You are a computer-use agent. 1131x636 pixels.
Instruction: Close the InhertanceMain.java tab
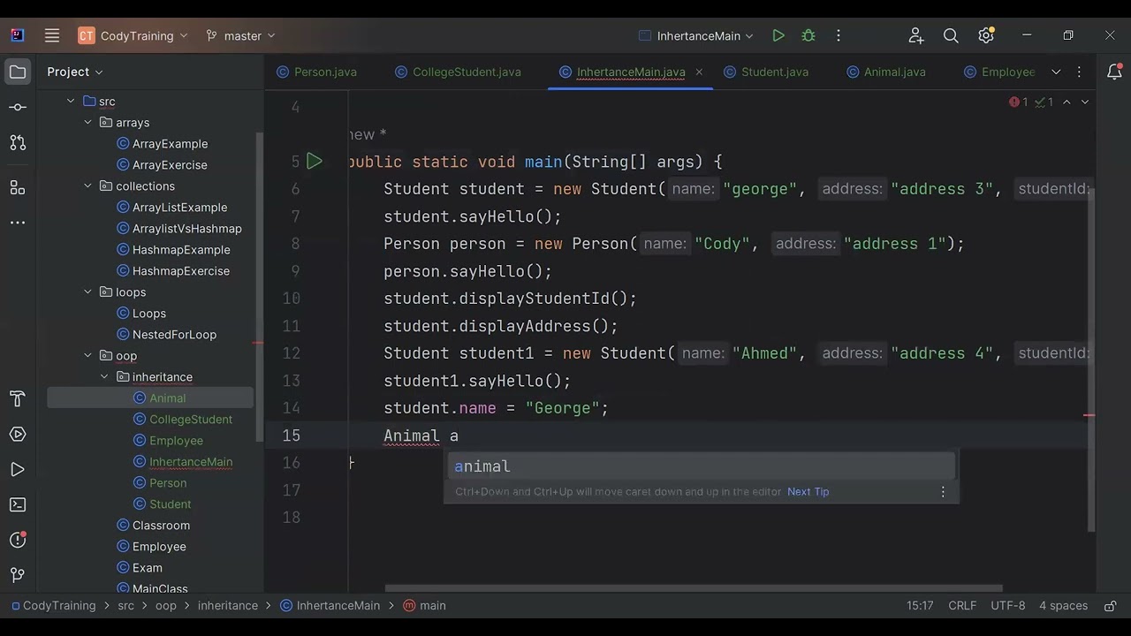point(699,72)
